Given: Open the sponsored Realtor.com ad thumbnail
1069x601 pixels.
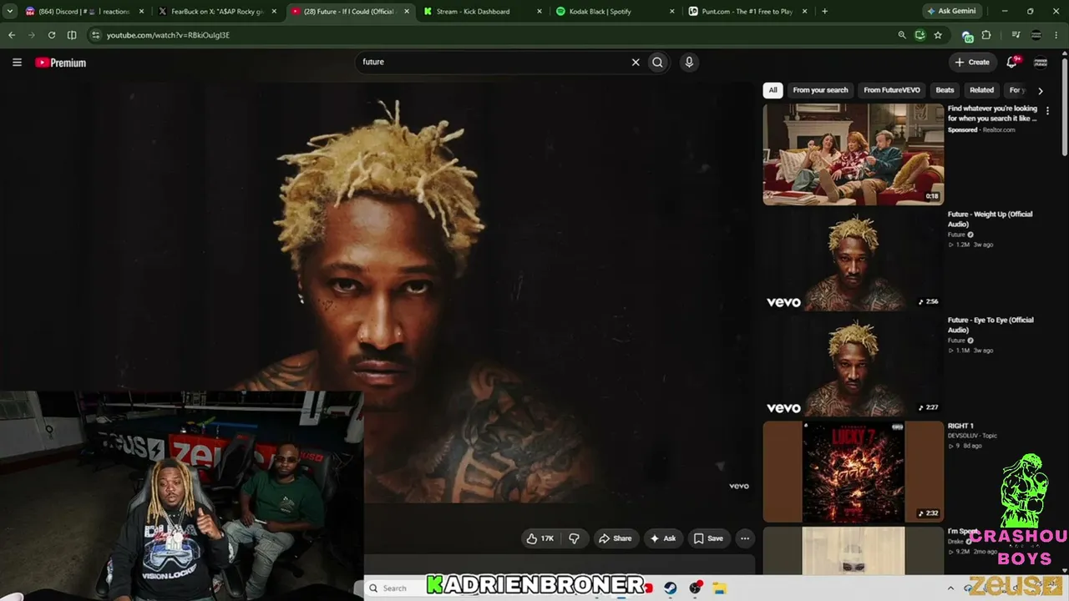Looking at the screenshot, I should (853, 154).
